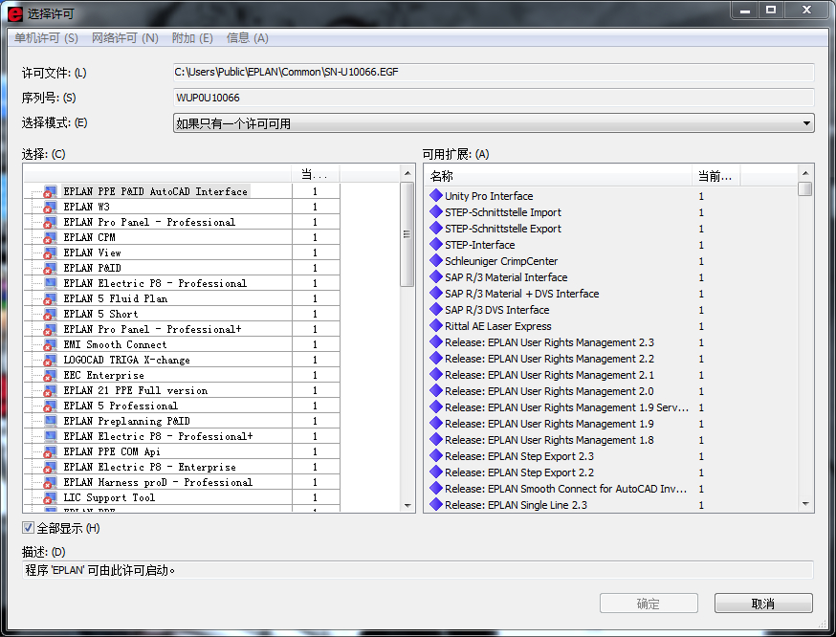
Task: Click the diamond icon beside STEP-Schnittstelle Export
Action: (436, 229)
